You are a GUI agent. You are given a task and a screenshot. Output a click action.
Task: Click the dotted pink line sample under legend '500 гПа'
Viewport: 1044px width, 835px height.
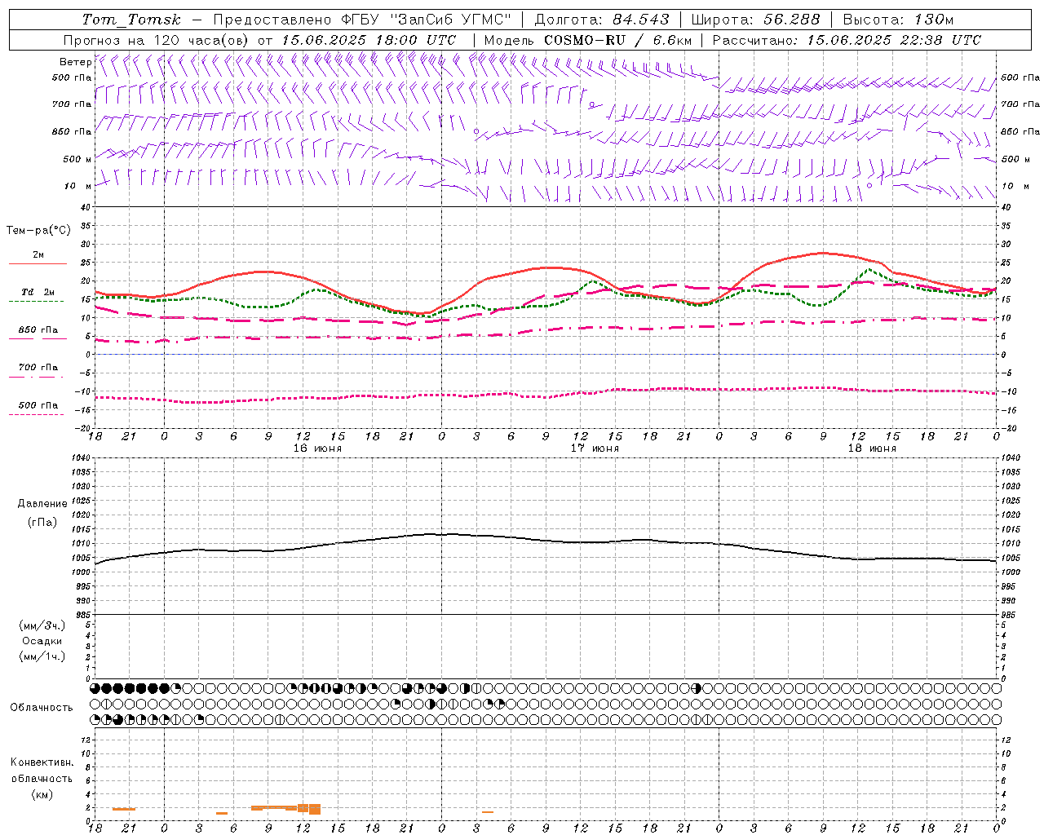(x=36, y=415)
